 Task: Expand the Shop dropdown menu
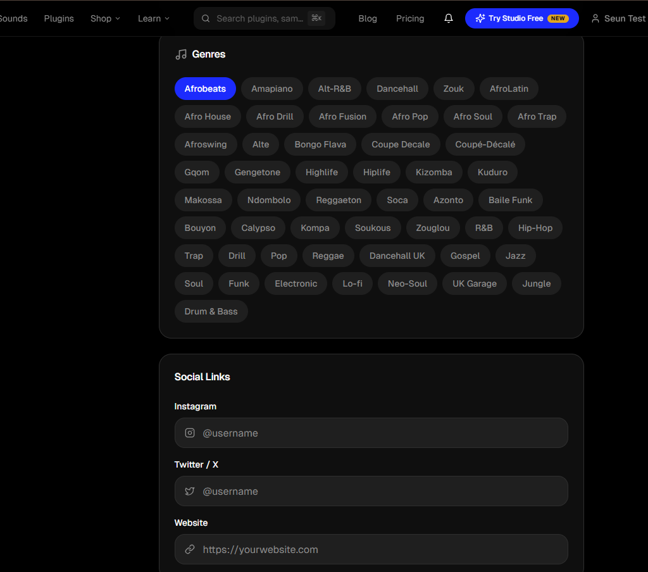(105, 18)
